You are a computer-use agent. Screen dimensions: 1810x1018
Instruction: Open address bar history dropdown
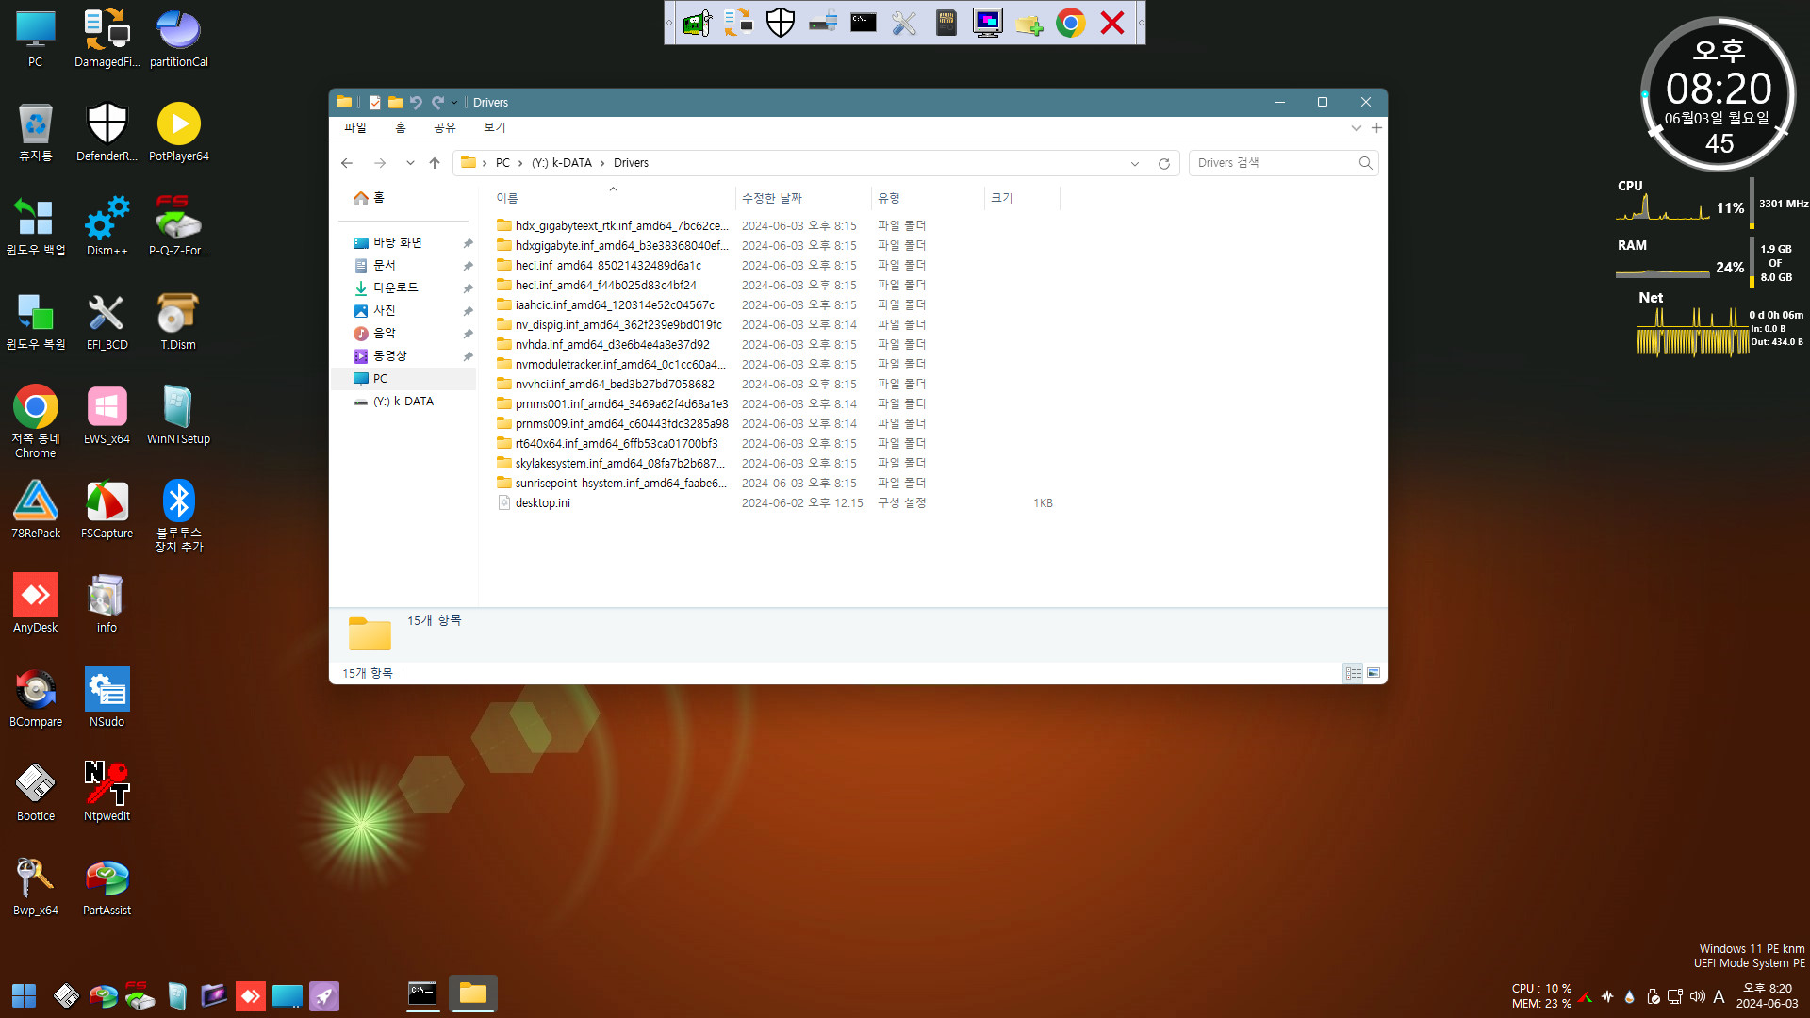tap(1135, 163)
